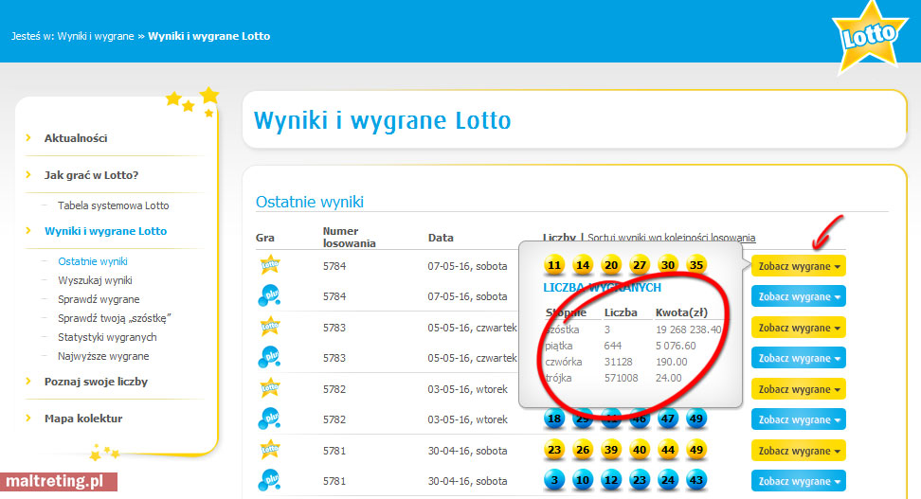Click yellow ball number 27
Image resolution: width=921 pixels, height=499 pixels.
(x=639, y=265)
